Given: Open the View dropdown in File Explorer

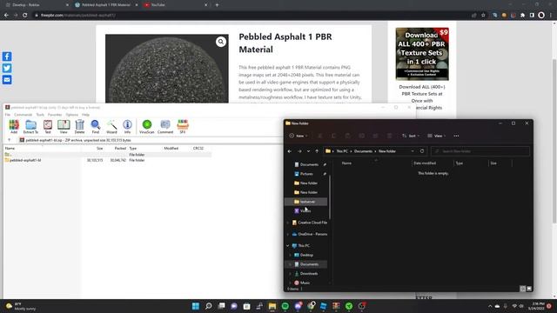Looking at the screenshot, I should tap(437, 136).
